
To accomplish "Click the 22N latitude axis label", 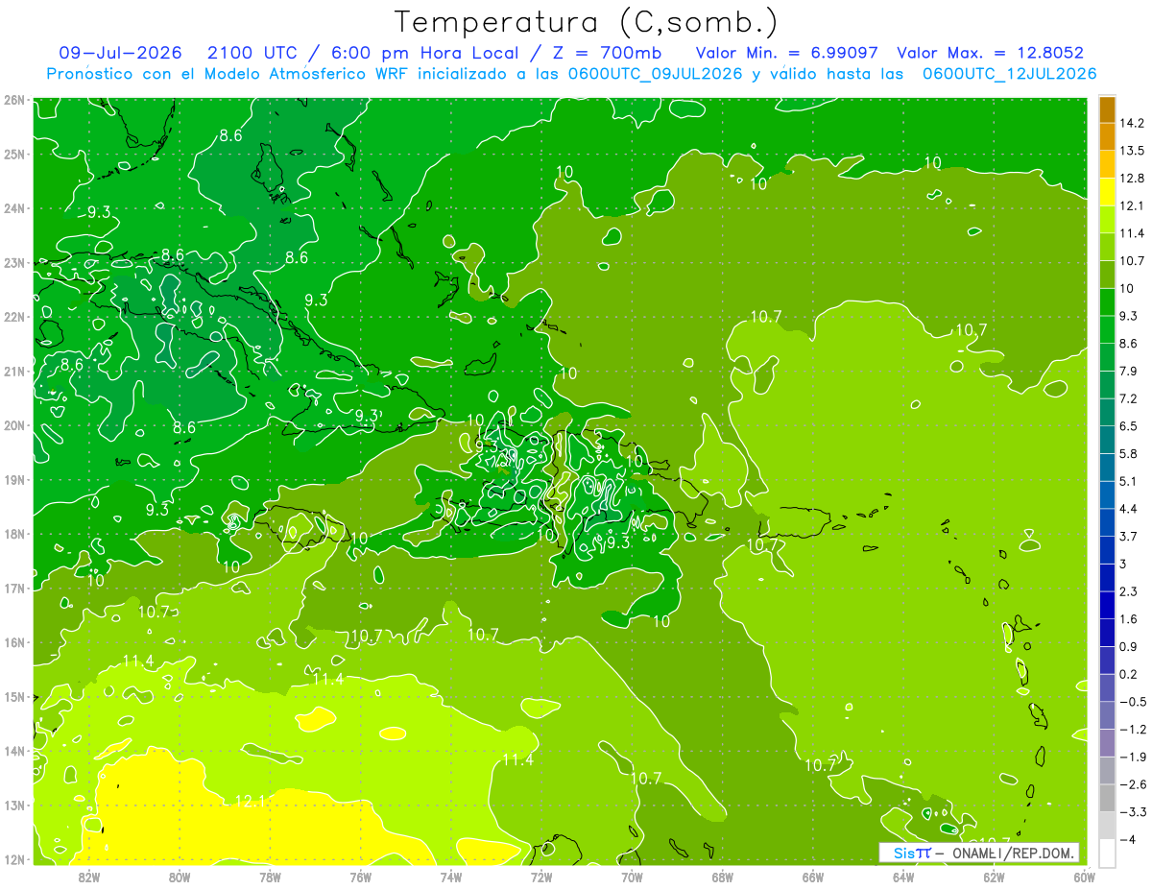I will (13, 317).
